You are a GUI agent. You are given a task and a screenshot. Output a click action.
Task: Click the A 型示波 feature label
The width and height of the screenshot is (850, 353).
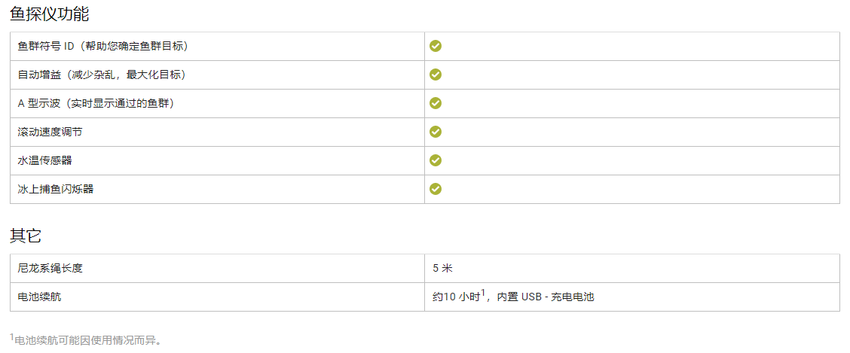coord(96,103)
